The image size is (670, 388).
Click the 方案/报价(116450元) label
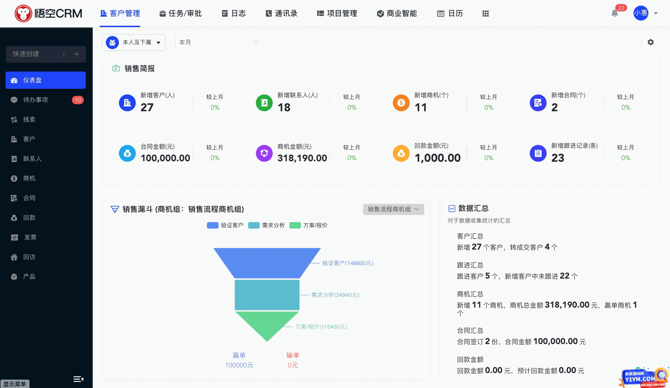321,327
